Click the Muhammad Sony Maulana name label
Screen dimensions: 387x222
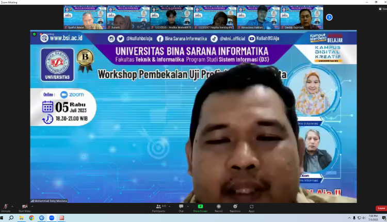pos(49,201)
